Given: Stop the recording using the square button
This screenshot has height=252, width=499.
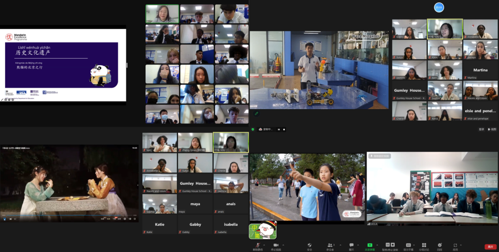Looking at the screenshot, I should coord(284,129).
